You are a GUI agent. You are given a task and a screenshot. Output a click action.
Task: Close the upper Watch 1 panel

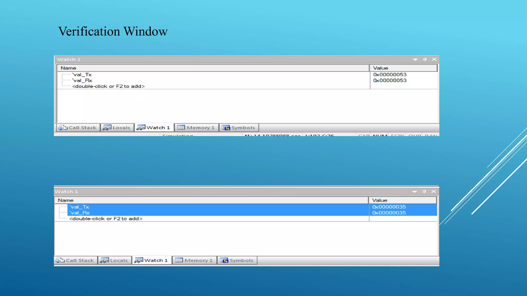click(x=434, y=59)
